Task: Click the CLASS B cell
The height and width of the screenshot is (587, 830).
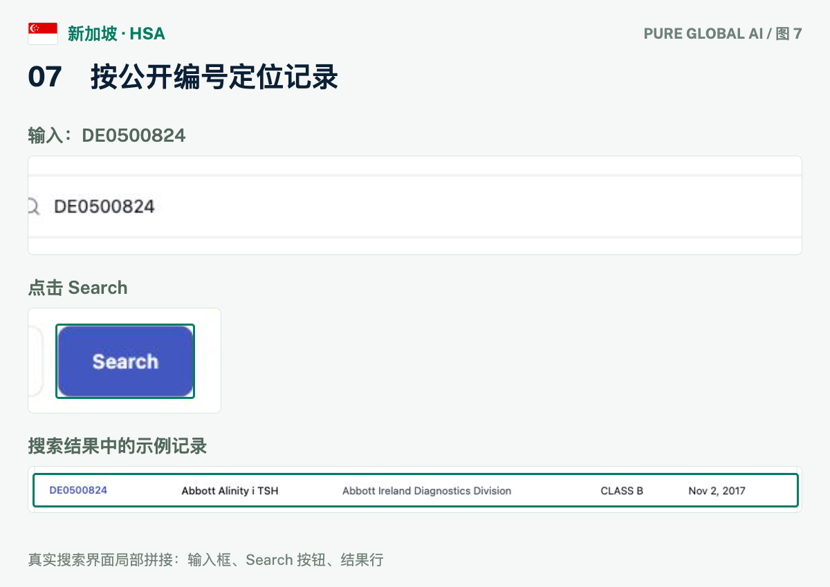Action: coord(622,491)
